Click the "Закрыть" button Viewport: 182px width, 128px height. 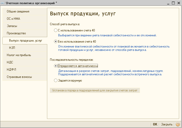pos(167,124)
